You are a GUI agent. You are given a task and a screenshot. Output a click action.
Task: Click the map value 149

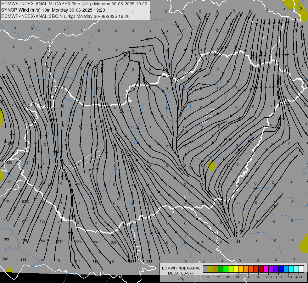pos(8,201)
